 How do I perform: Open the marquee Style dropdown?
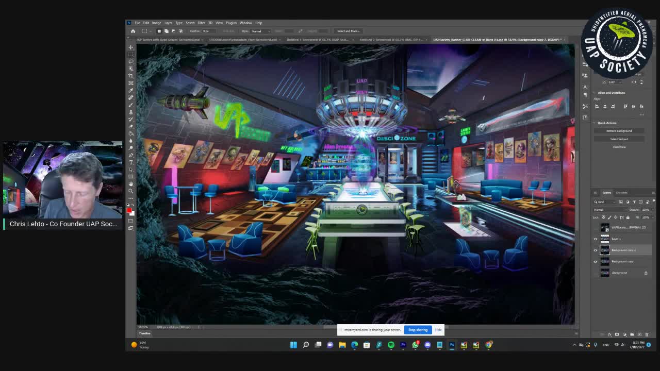260,31
